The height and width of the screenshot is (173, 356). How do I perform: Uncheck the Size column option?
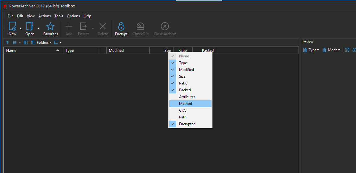point(190,76)
